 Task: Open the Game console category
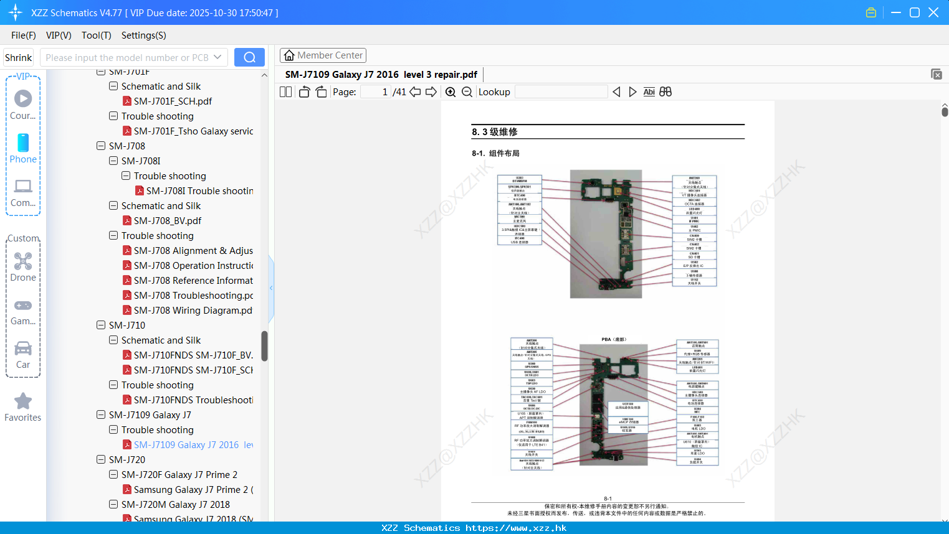coord(23,311)
